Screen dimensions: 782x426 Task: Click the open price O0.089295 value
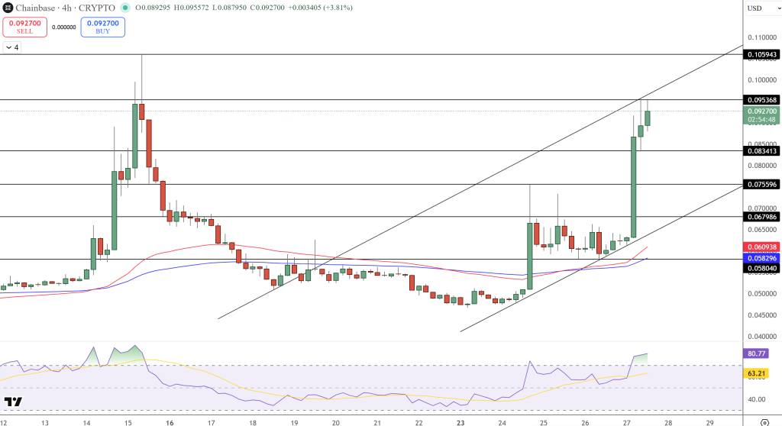pos(153,8)
